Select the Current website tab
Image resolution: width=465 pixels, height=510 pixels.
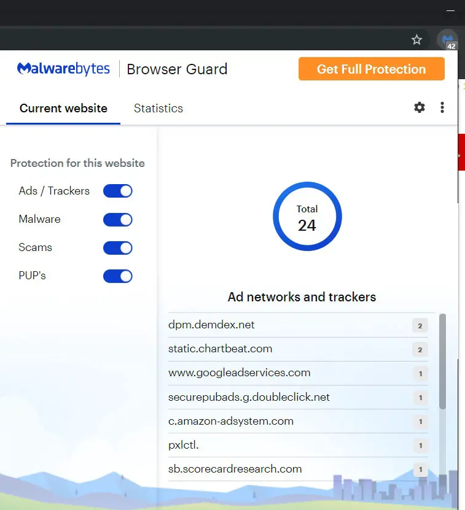[63, 108]
